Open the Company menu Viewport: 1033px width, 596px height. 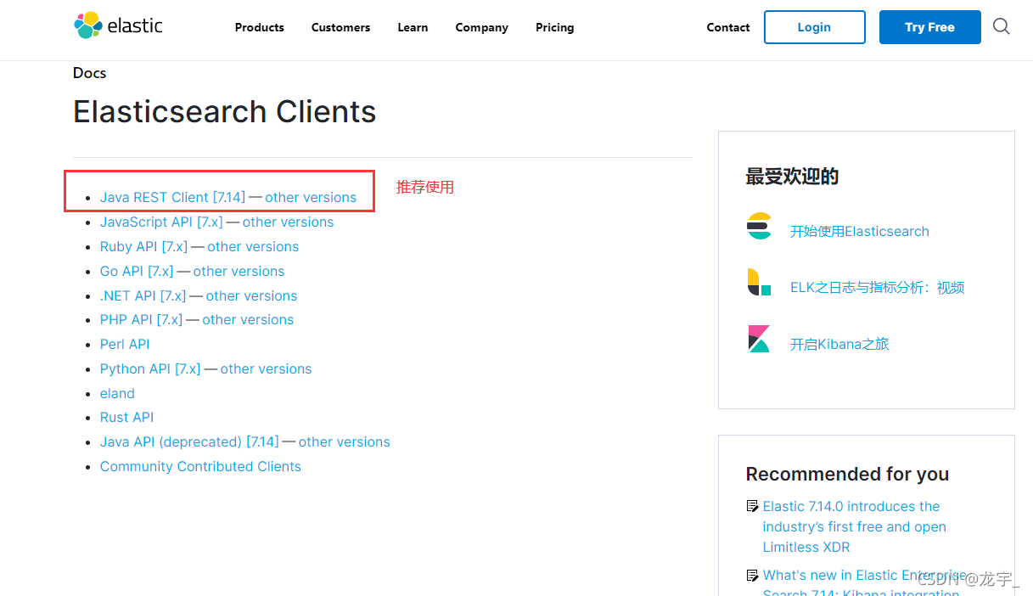(482, 27)
